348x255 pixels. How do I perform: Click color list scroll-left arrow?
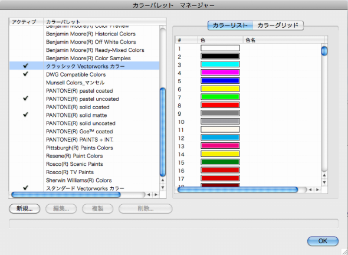click(x=310, y=189)
